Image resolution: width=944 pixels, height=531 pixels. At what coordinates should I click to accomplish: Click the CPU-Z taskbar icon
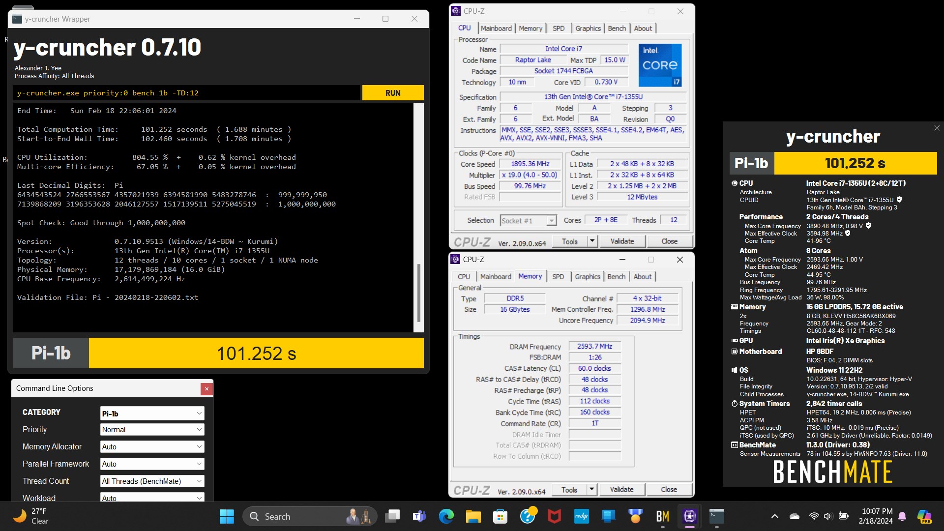[690, 517]
